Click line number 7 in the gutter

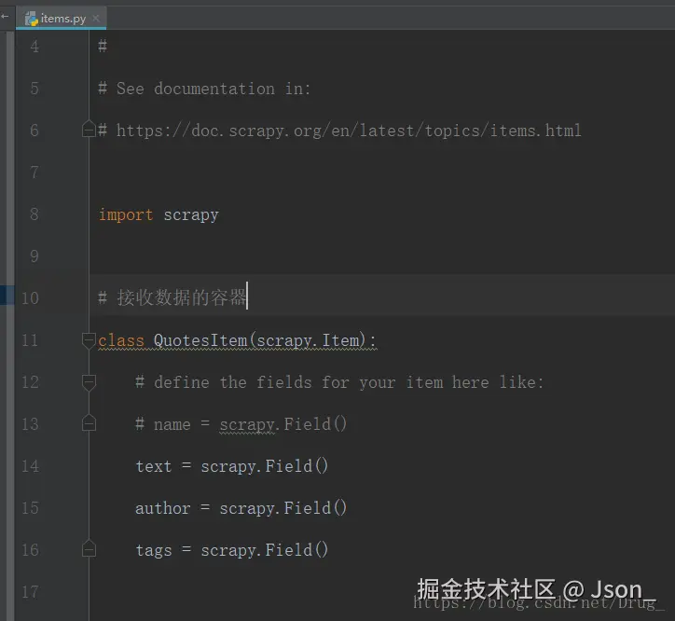coord(34,172)
